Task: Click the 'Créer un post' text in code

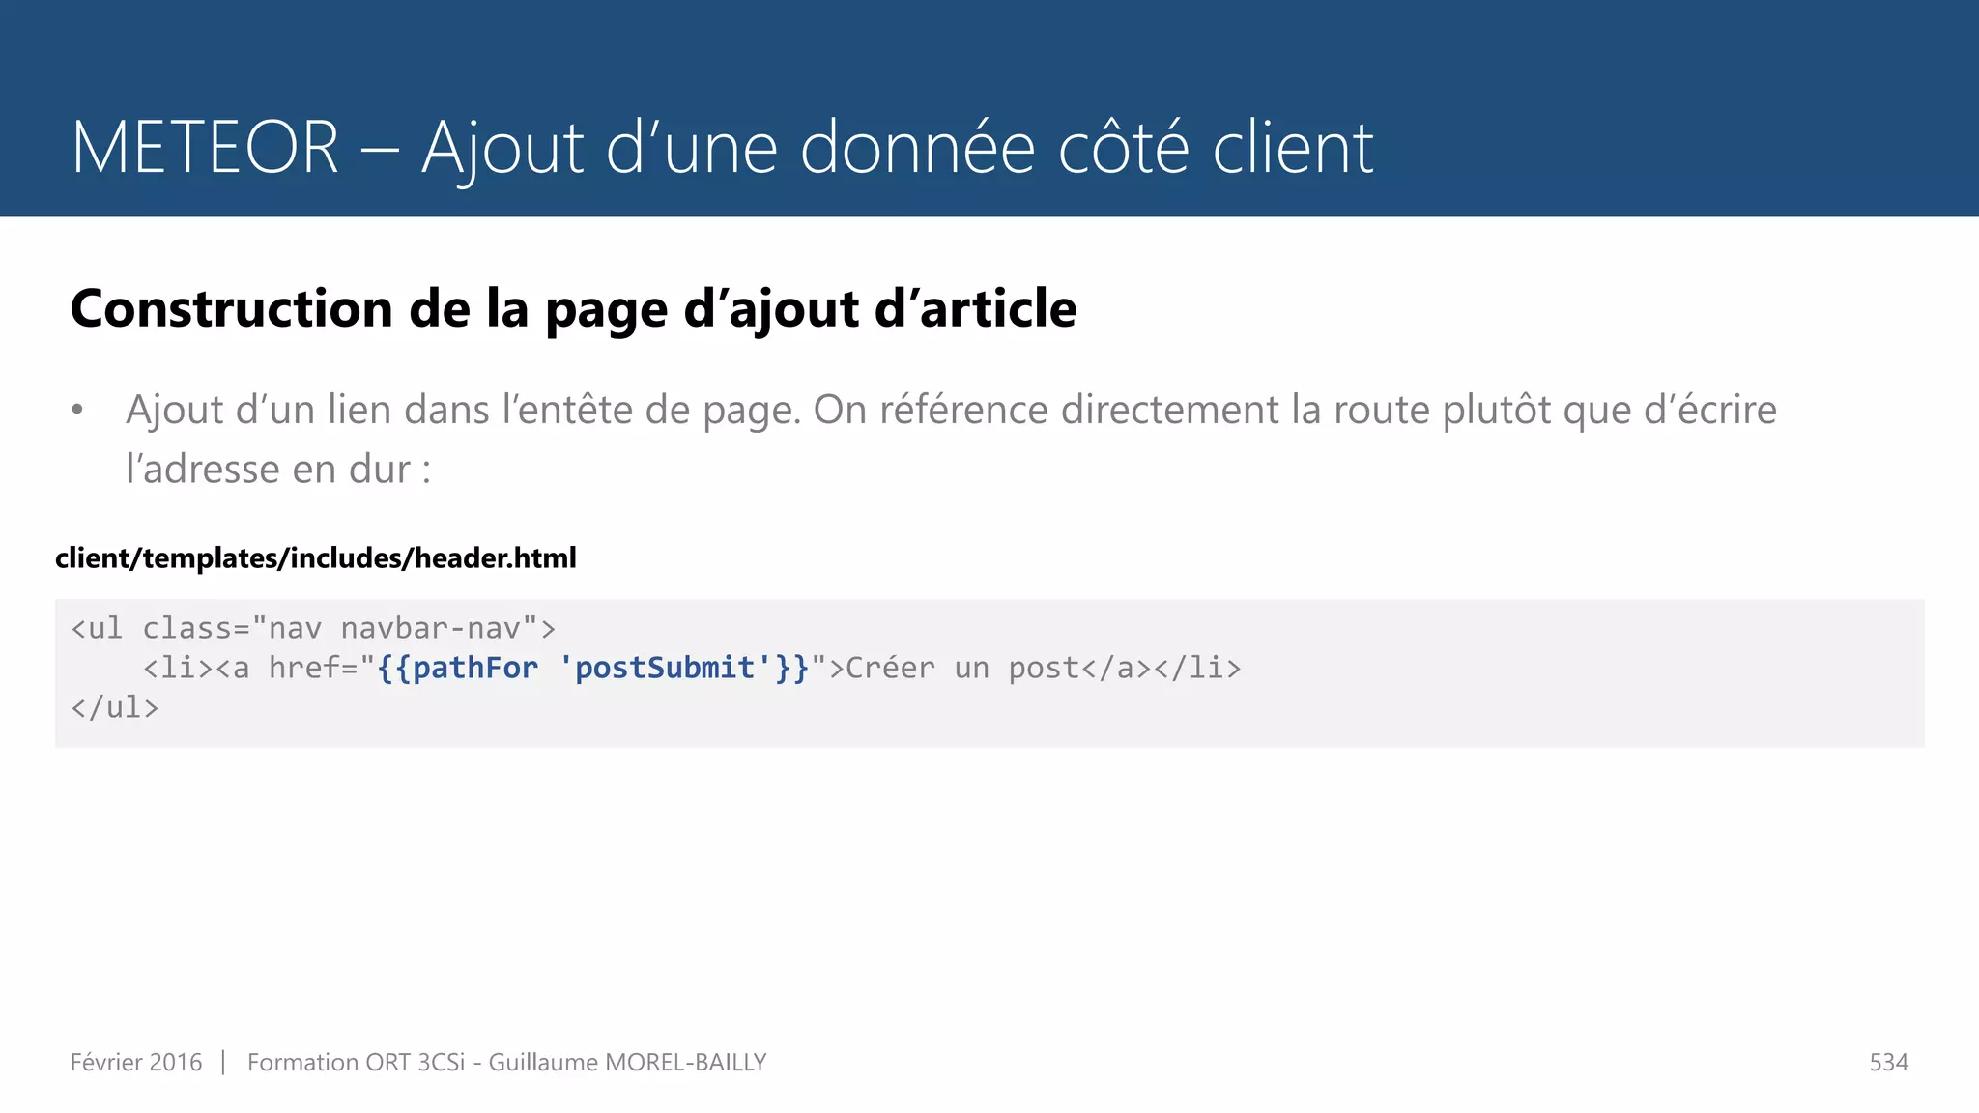Action: pyautogui.click(x=963, y=668)
